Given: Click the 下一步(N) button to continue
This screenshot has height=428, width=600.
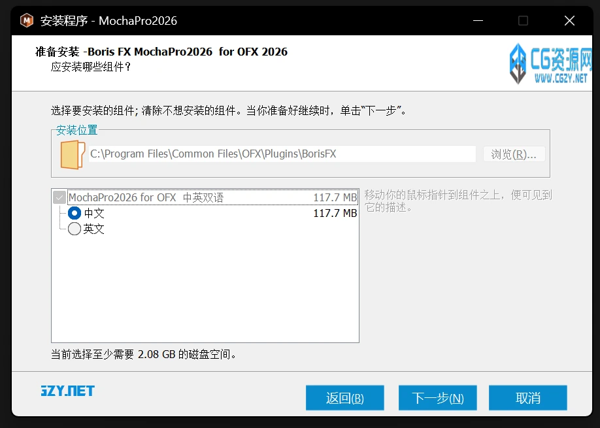Looking at the screenshot, I should coord(437,397).
